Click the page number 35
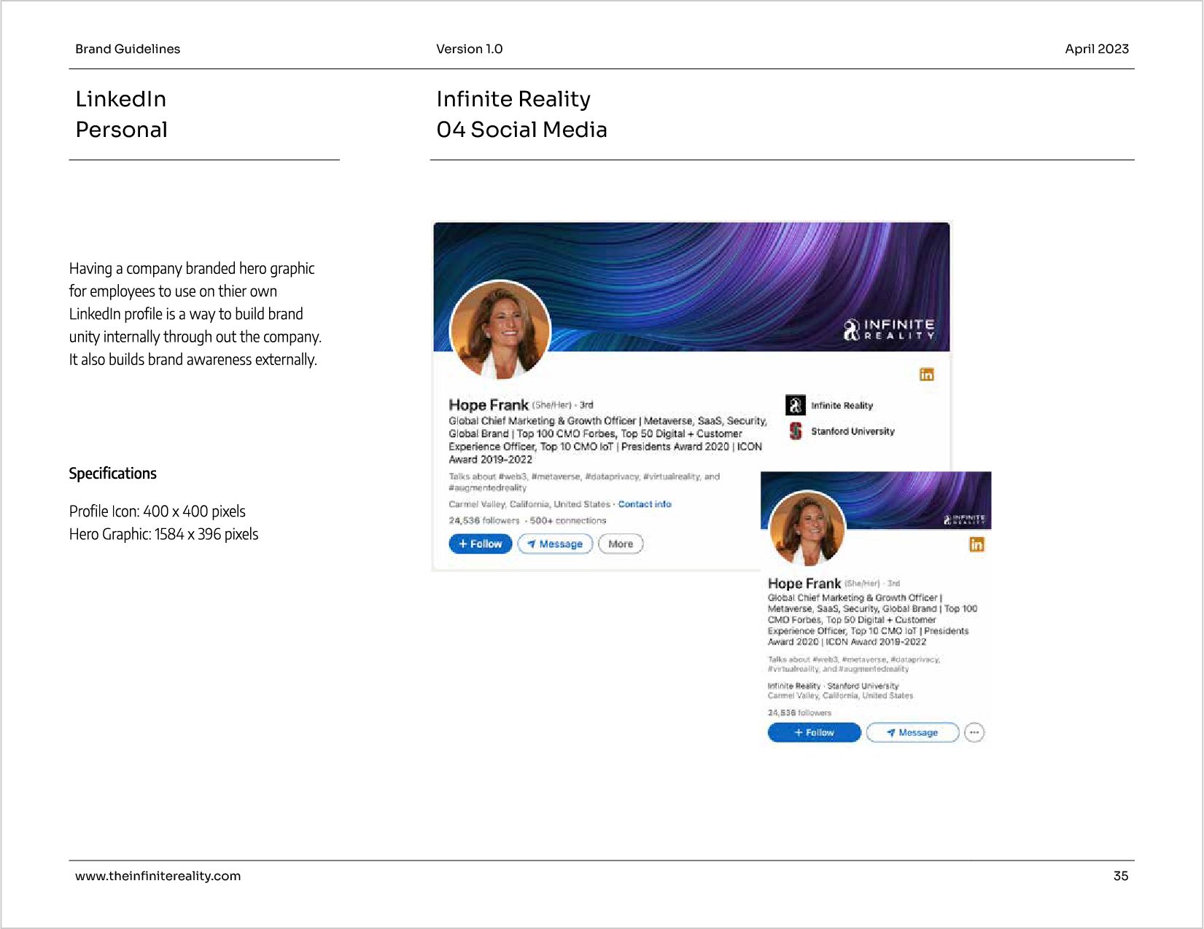Viewport: 1204px width, 929px height. 1121,876
